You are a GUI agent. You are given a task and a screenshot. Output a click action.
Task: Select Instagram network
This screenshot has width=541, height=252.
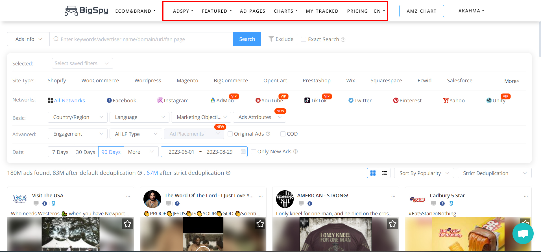[173, 100]
